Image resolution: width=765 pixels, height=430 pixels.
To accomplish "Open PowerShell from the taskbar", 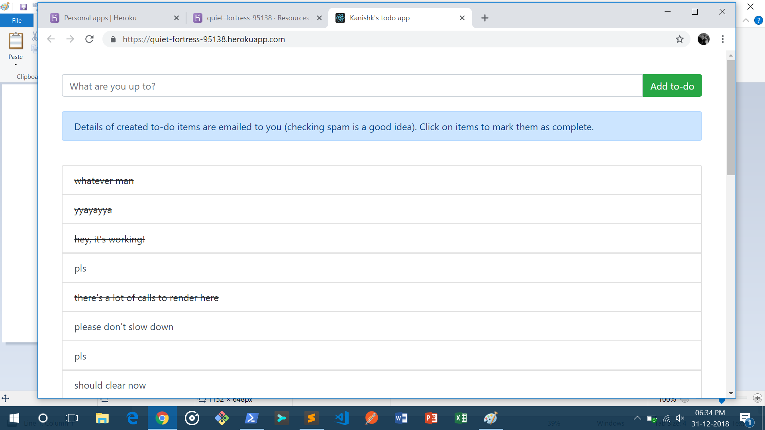I will coord(252,418).
